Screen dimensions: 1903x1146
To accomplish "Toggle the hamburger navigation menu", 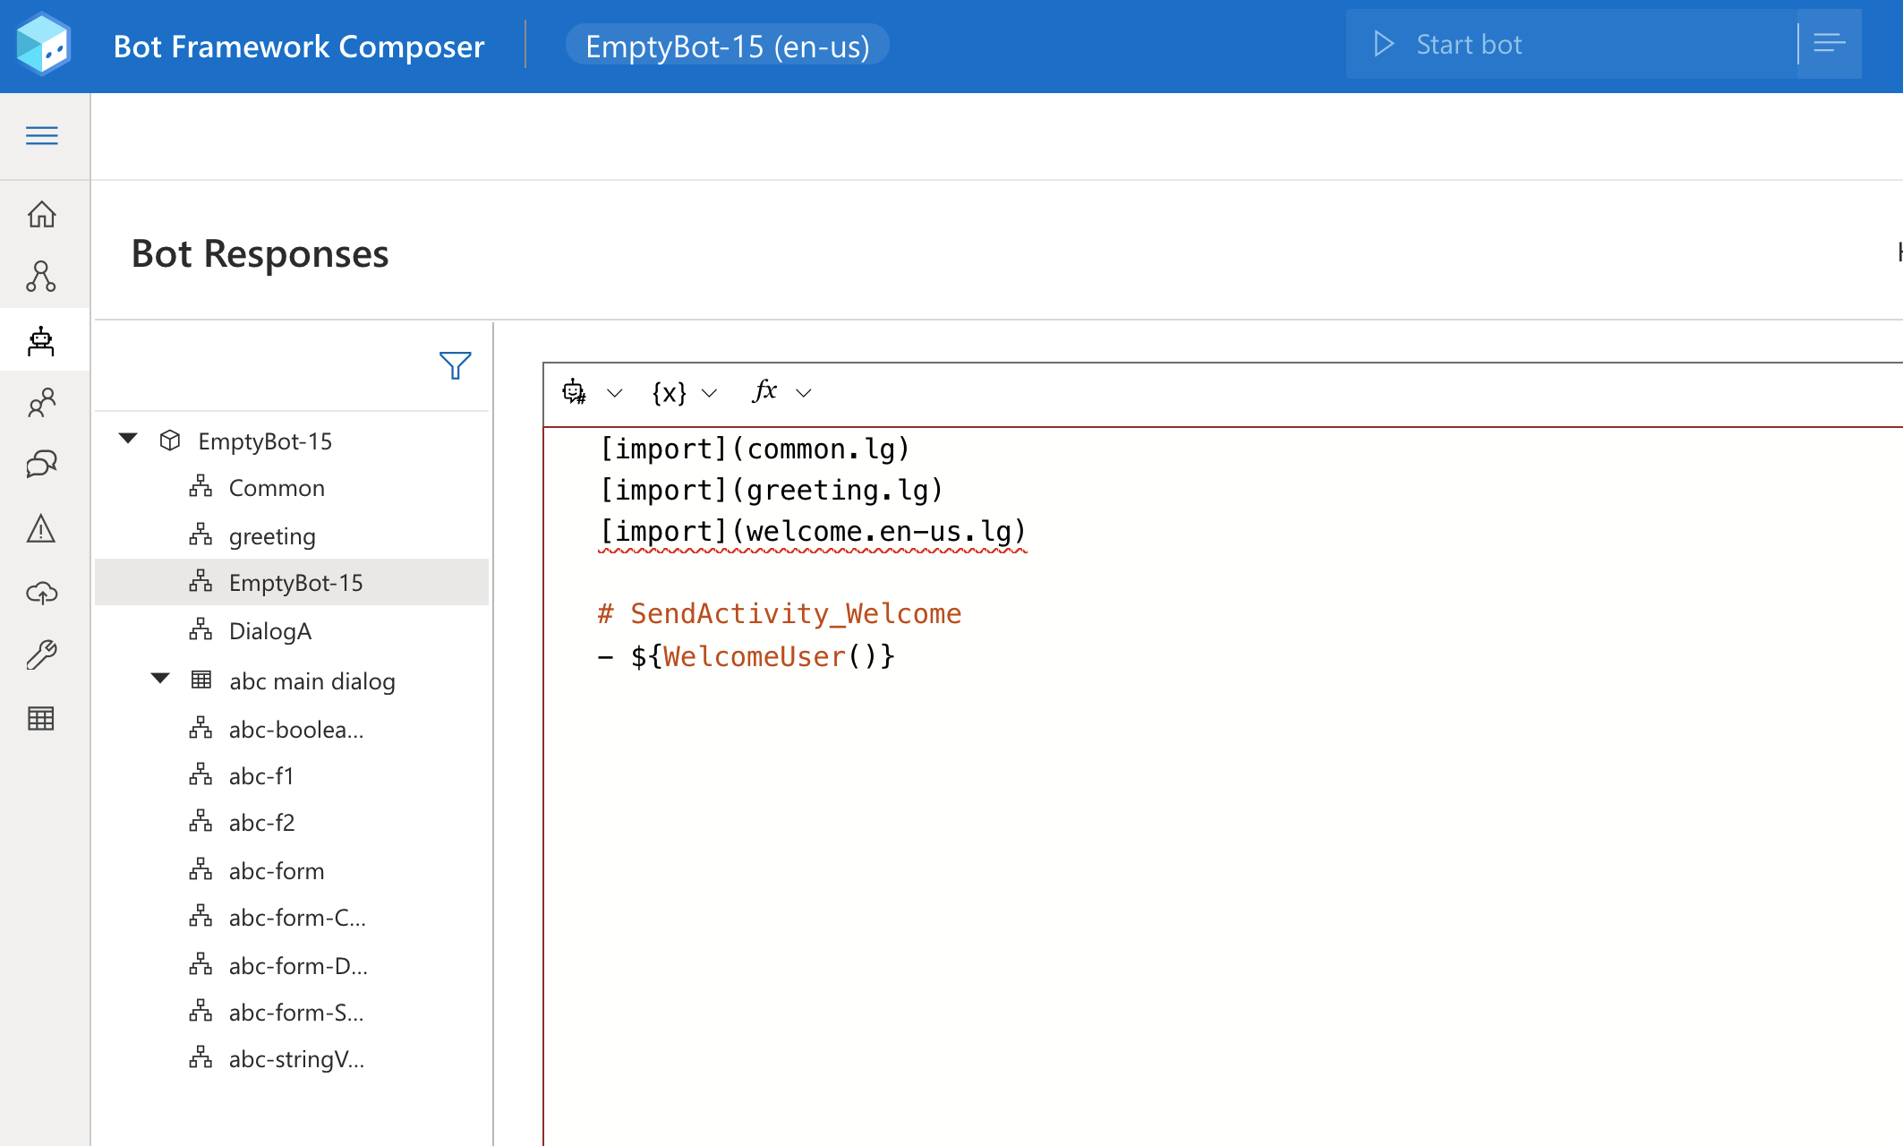I will (x=41, y=136).
